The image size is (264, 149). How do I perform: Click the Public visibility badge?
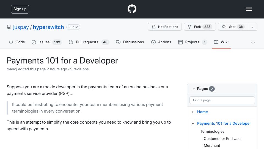click(73, 27)
